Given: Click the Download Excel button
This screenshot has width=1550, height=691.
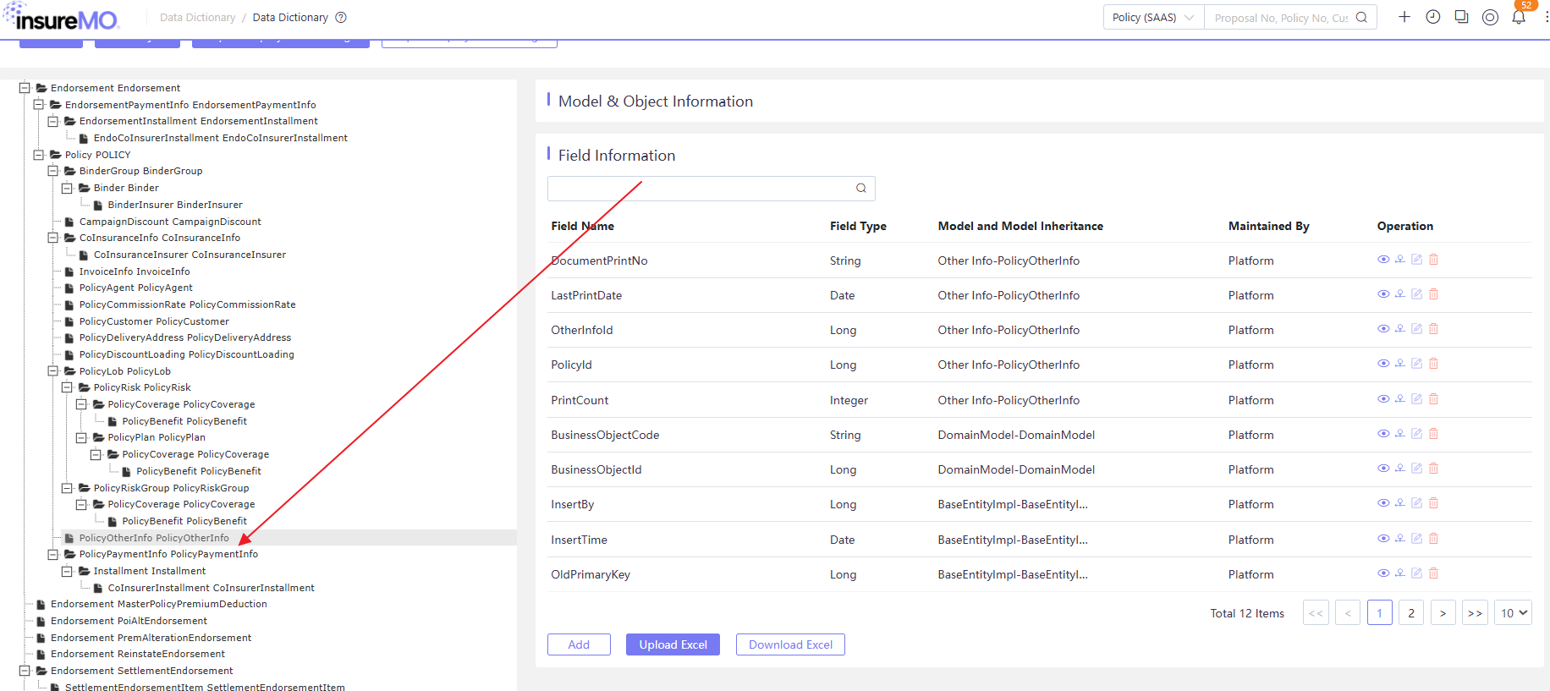Looking at the screenshot, I should [790, 644].
